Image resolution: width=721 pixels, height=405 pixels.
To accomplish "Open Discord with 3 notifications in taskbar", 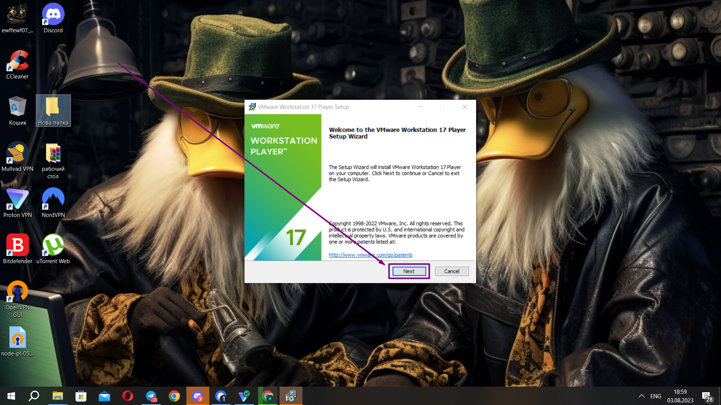I will tap(198, 396).
